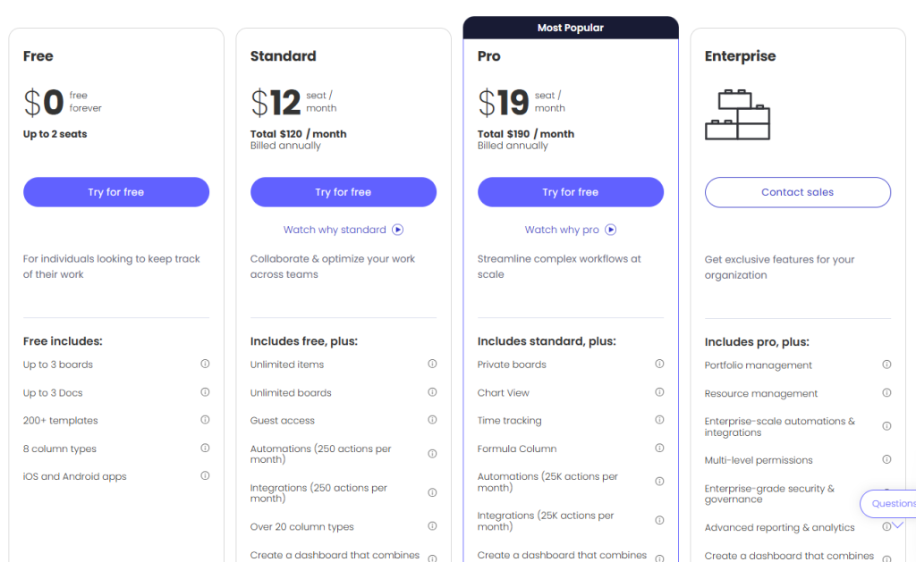Click Try for free under Free plan
This screenshot has height=562, width=916.
(116, 192)
